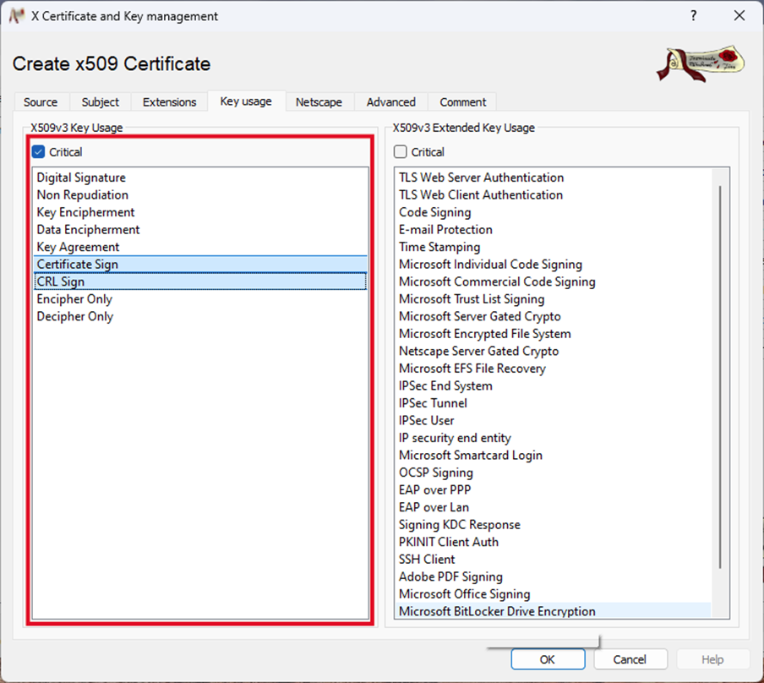Switch to the Source tab
Viewport: 764px width, 683px height.
pyautogui.click(x=41, y=102)
